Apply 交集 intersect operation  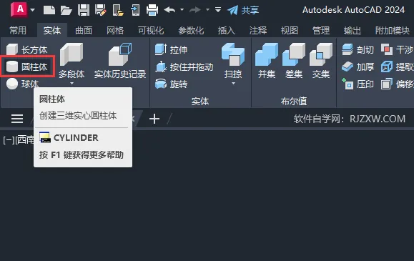[x=321, y=61]
